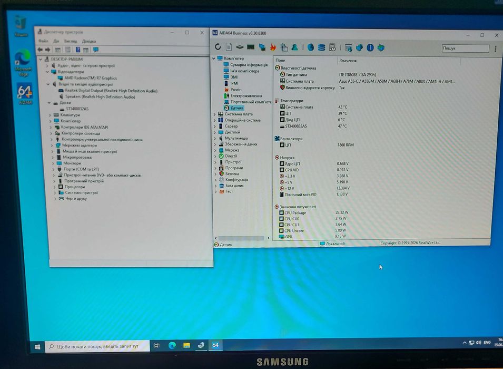Open Edge from the taskbar
This screenshot has height=369, width=503.
click(x=172, y=345)
